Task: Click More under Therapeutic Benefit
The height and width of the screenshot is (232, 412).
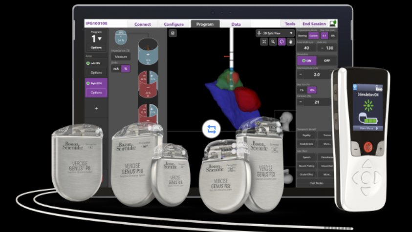Action: [327, 144]
